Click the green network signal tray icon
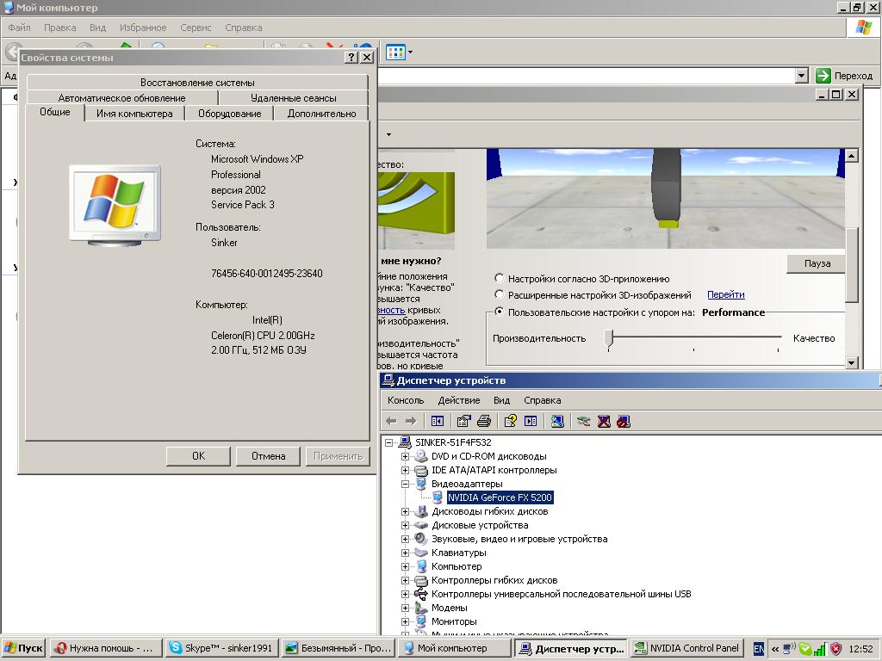This screenshot has height=661, width=882. [x=820, y=649]
